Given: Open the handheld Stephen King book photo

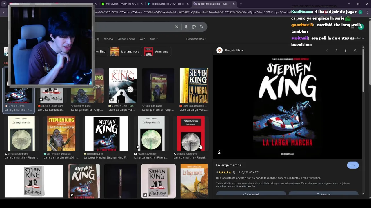Looking at the screenshot, I should click(x=84, y=181).
